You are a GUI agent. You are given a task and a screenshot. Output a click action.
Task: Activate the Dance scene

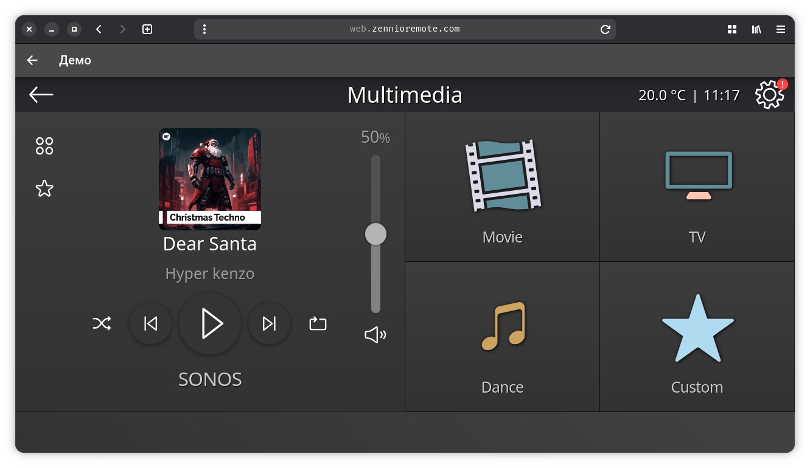pyautogui.click(x=502, y=337)
